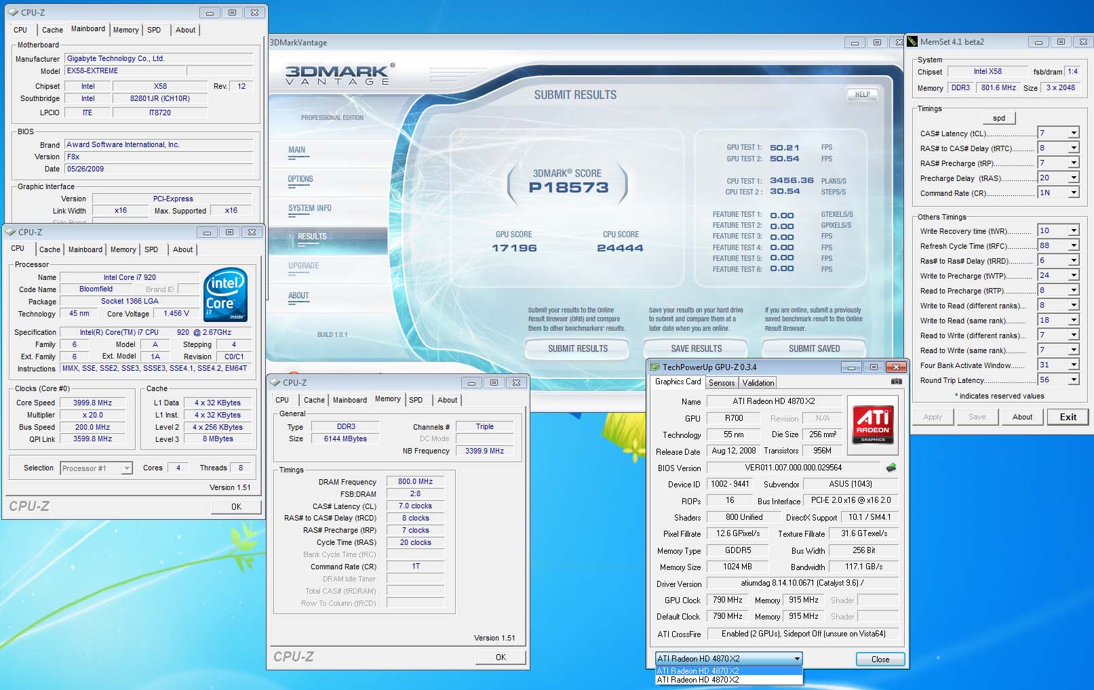Click the ATI Radeon logo in GPU-Z
Viewport: 1094px width, 690px height.
coord(873,425)
